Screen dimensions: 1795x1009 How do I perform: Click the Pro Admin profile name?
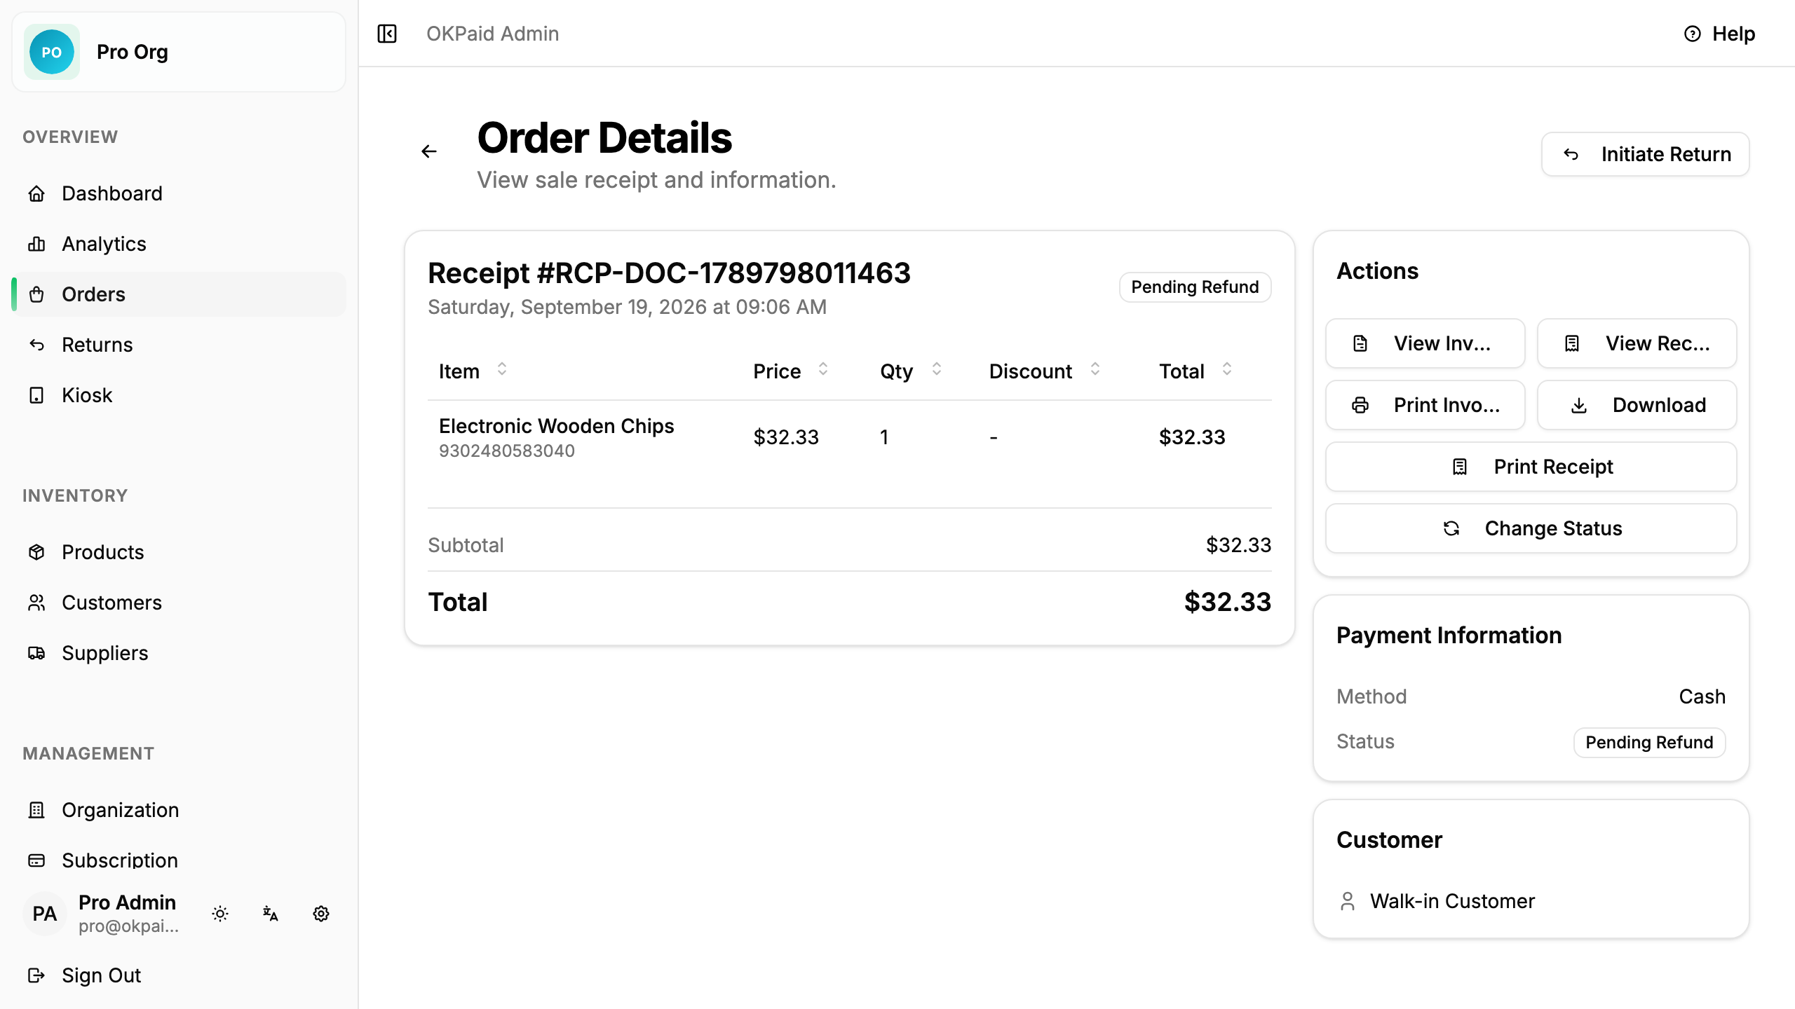pyautogui.click(x=127, y=902)
